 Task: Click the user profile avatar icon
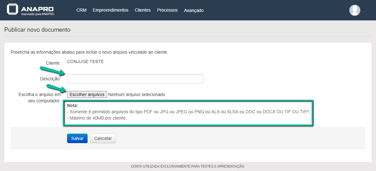[355, 10]
